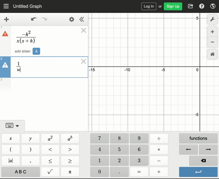Open the functions menu
Viewport: 219px width, 179px height.
click(198, 138)
